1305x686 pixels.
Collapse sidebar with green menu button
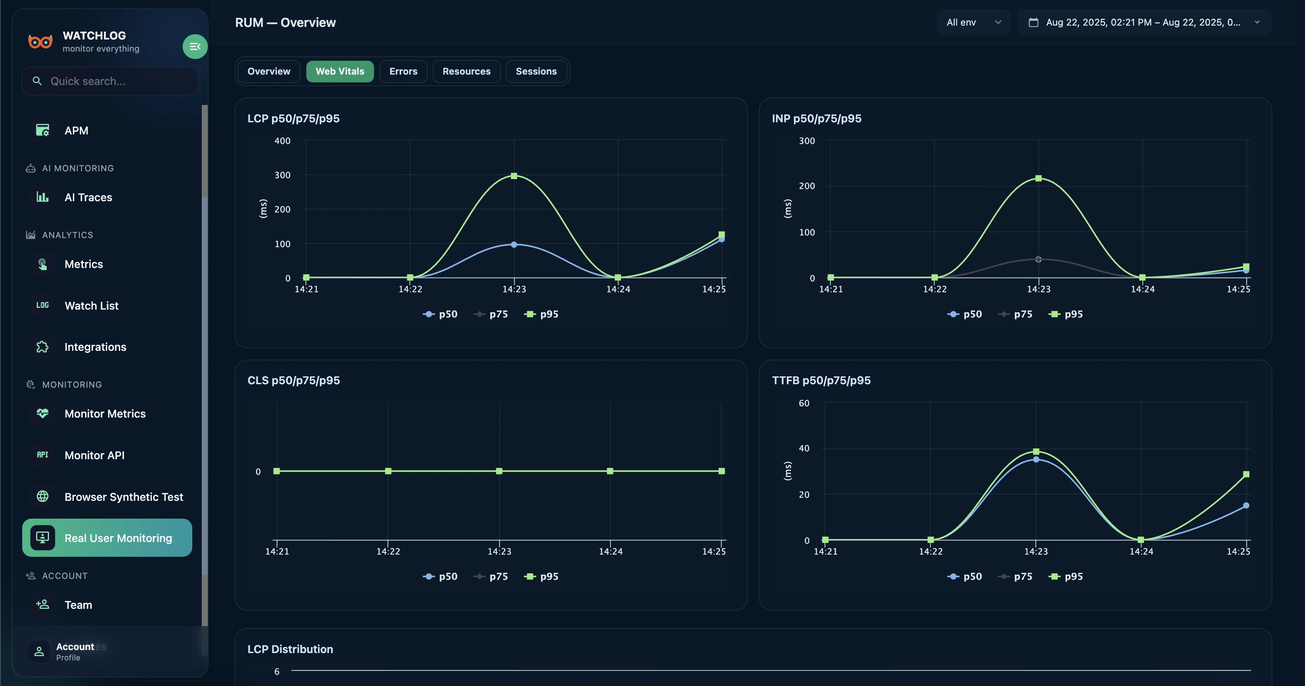click(x=194, y=46)
